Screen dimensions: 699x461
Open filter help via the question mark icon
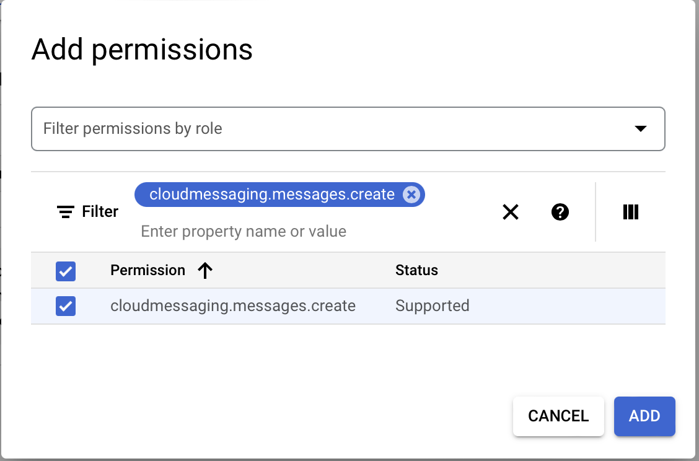point(560,212)
